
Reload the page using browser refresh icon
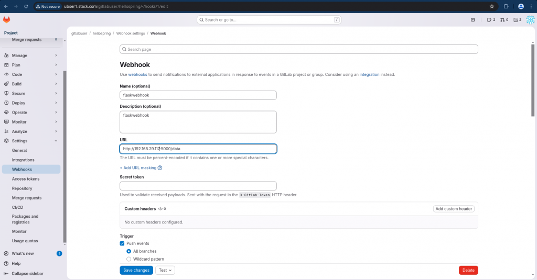pyautogui.click(x=27, y=6)
